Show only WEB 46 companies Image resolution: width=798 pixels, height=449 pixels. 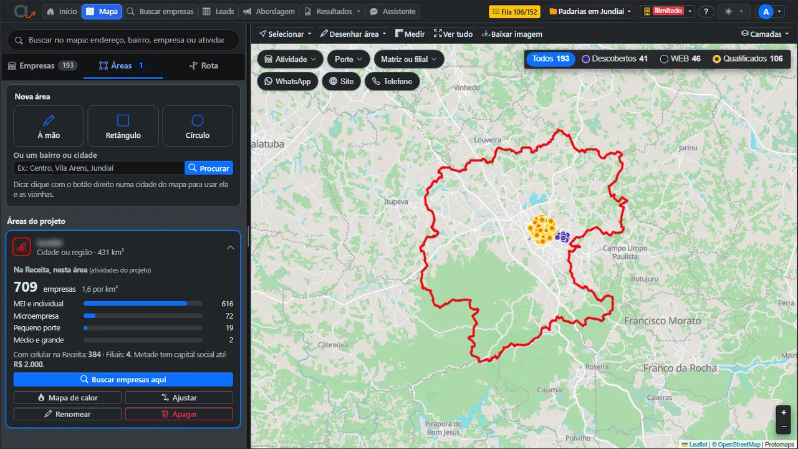point(680,59)
